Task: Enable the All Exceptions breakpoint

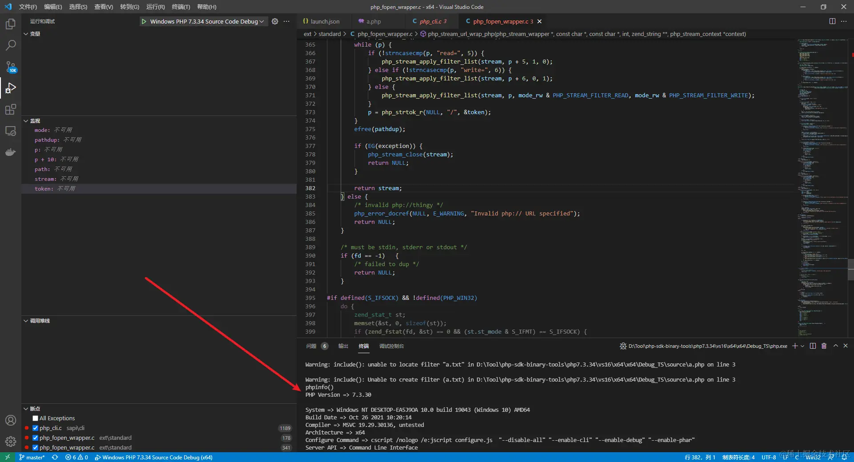Action: tap(35, 418)
